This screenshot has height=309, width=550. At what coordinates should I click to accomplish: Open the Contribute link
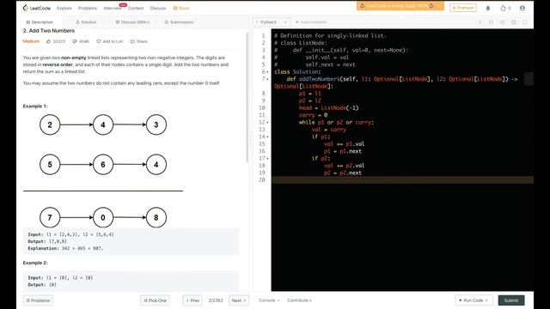coord(299,300)
